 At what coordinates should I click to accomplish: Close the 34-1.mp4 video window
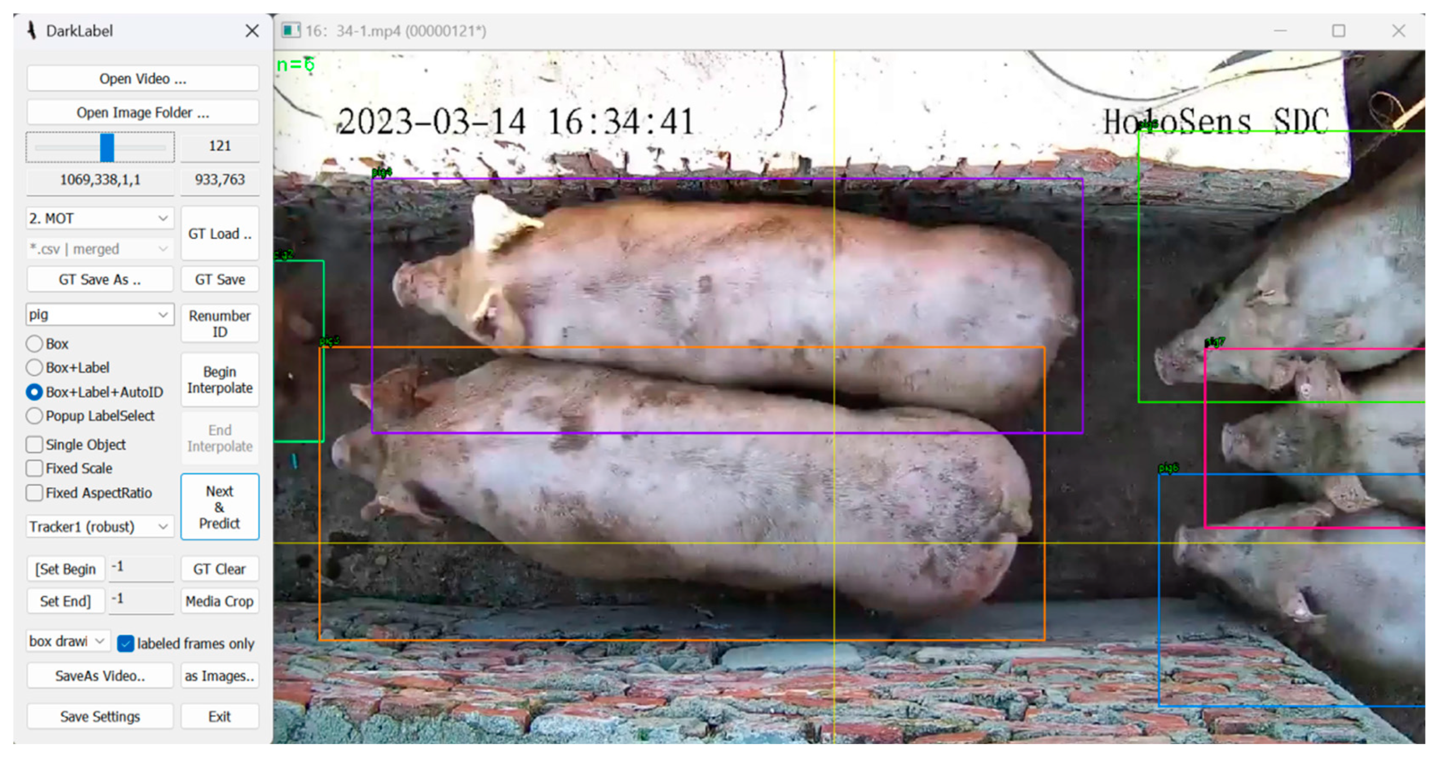1398,31
